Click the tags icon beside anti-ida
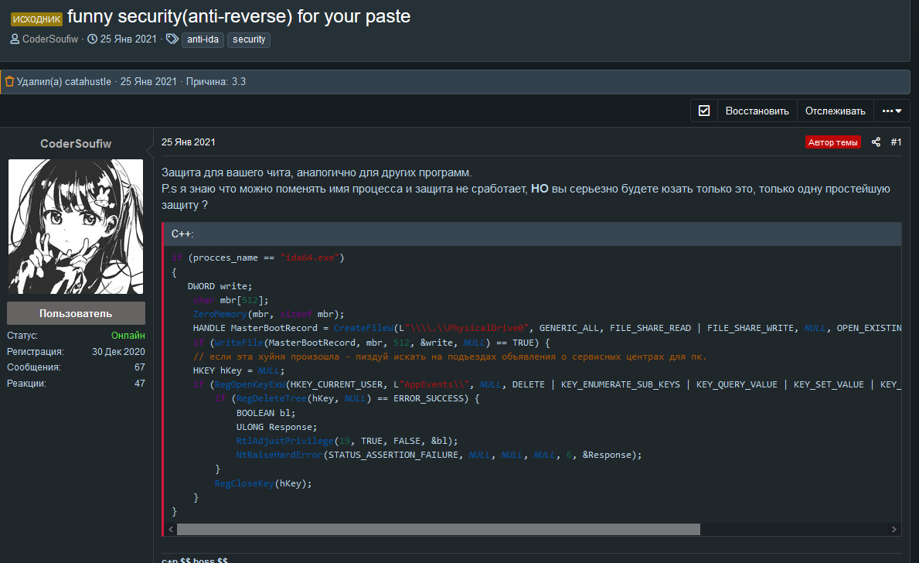The width and height of the screenshot is (919, 563). pos(172,39)
